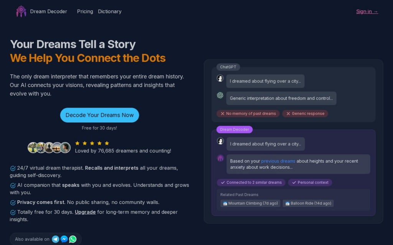Select the Mountain Climbing past dream chip
The height and width of the screenshot is (245, 393).
(250, 203)
